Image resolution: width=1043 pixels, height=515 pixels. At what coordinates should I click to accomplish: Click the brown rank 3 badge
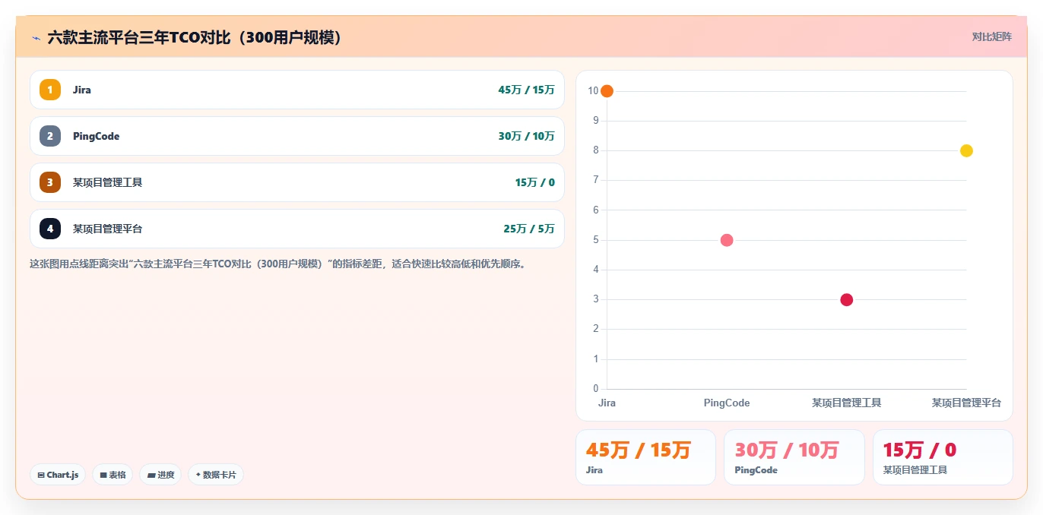pos(50,182)
